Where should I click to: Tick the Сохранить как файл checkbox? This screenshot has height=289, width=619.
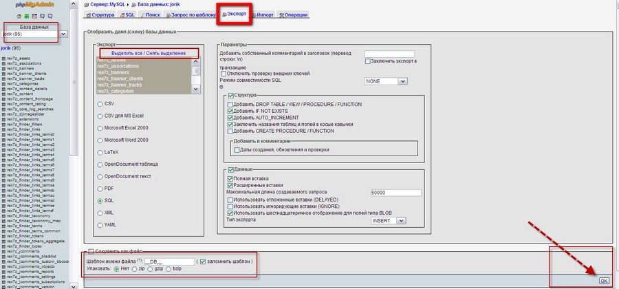tap(91, 251)
